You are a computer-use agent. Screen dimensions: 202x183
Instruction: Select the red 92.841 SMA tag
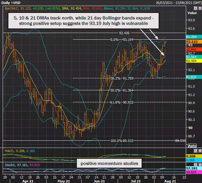[194, 49]
